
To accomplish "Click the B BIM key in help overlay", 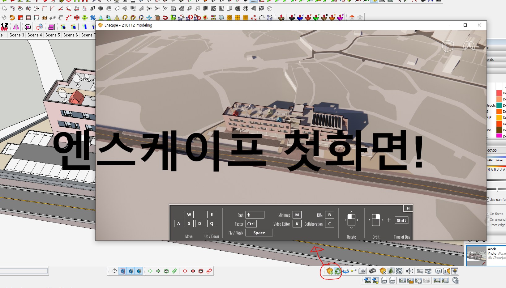I will 329,215.
